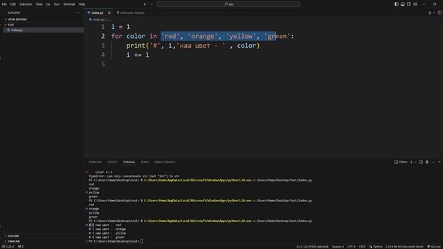This screenshot has width=443, height=249.
Task: Toggle secondary side bar layout icon
Action: coord(409,4)
